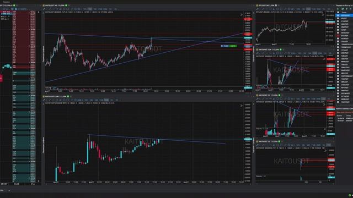353x198 pixels.
Task: Select the ellipse tool in the BTCUSDT chart toolbar
Action: [277, 9]
